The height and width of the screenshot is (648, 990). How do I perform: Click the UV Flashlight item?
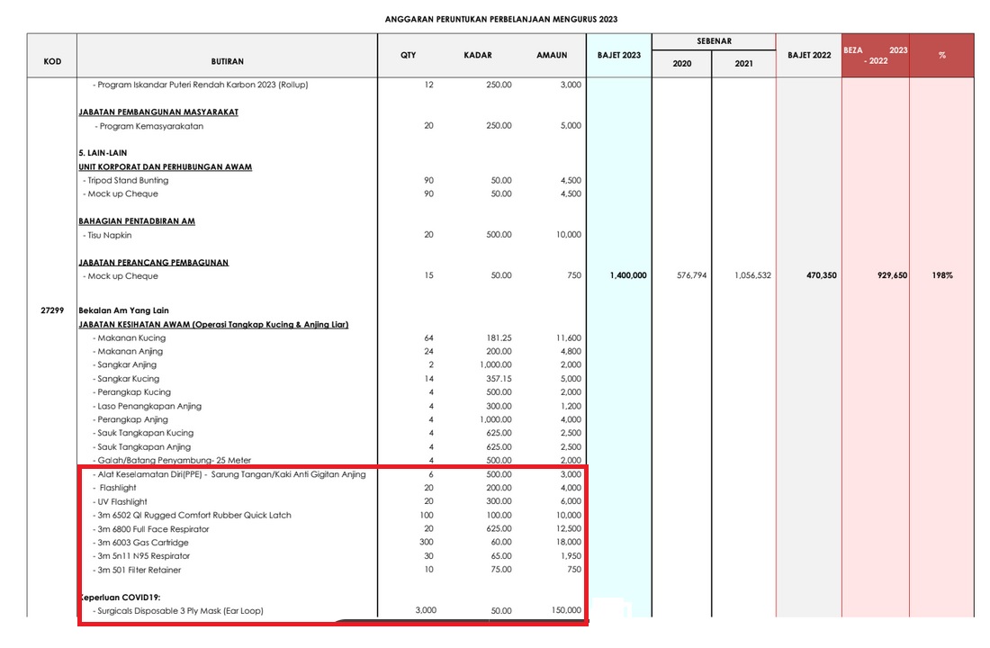[x=122, y=502]
